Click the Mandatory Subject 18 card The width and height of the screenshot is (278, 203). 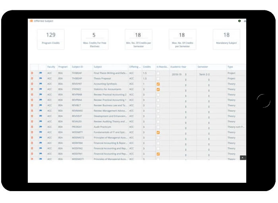pos(226,39)
